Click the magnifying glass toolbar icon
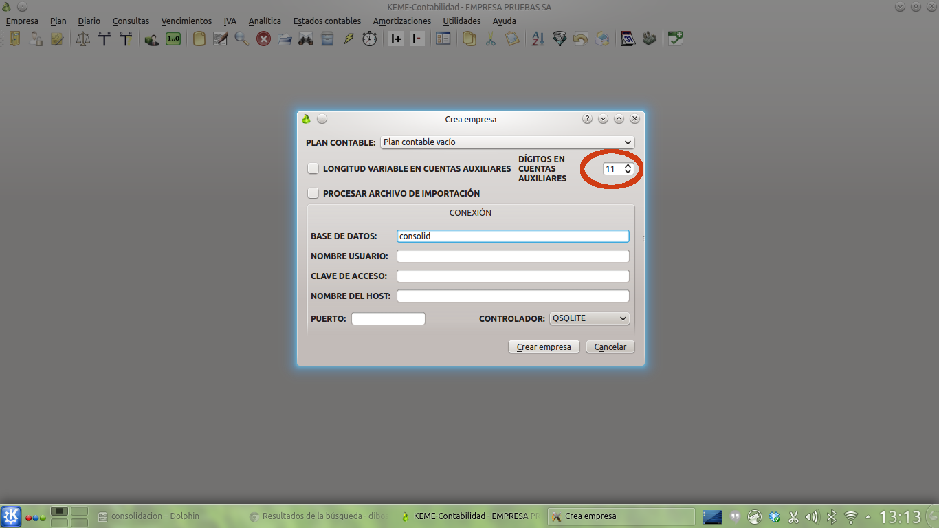This screenshot has height=528, width=939. pos(242,39)
